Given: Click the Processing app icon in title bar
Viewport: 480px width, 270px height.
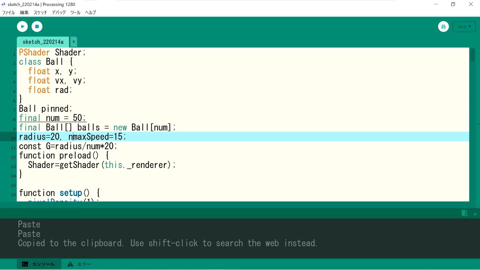Looking at the screenshot, I should (x=4, y=4).
